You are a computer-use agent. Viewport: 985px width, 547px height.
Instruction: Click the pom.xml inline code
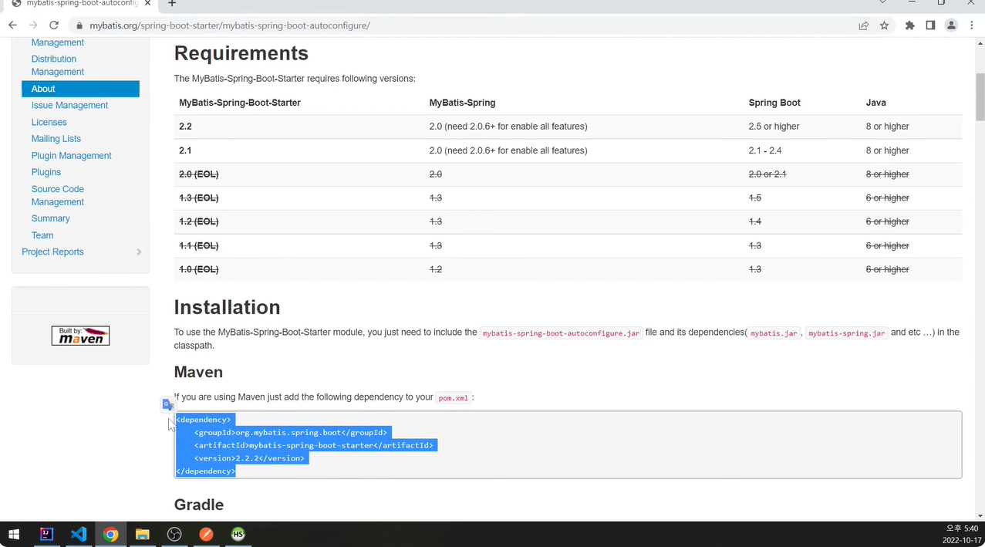453,398
